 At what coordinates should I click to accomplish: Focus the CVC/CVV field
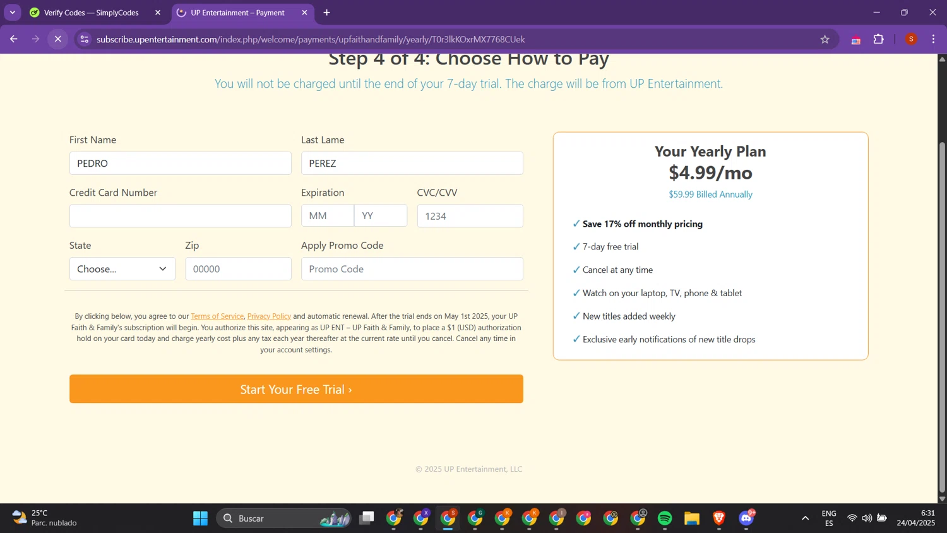pos(470,216)
